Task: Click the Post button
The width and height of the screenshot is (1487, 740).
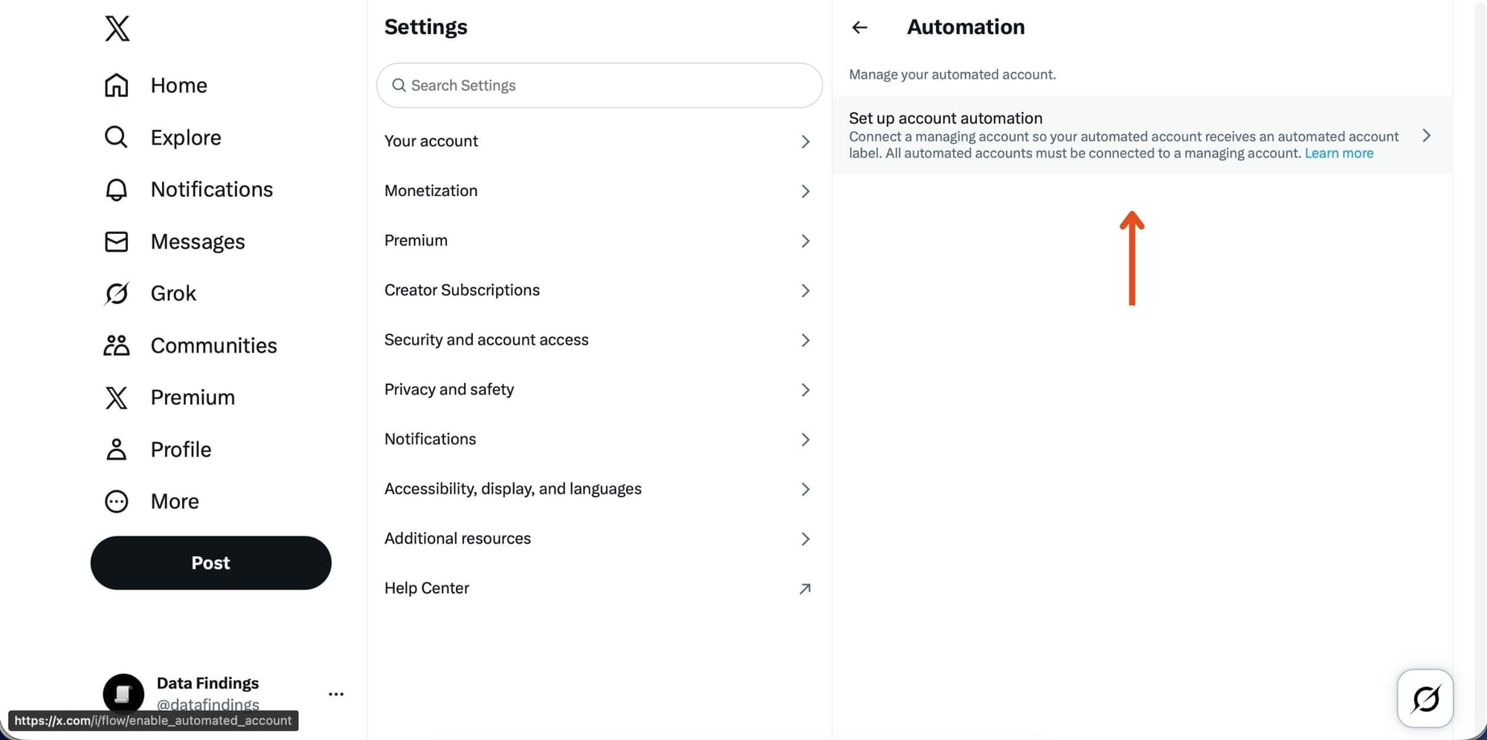Action: pos(210,562)
